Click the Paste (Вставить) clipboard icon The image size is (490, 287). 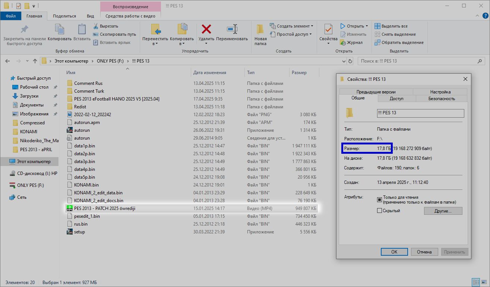[82, 30]
